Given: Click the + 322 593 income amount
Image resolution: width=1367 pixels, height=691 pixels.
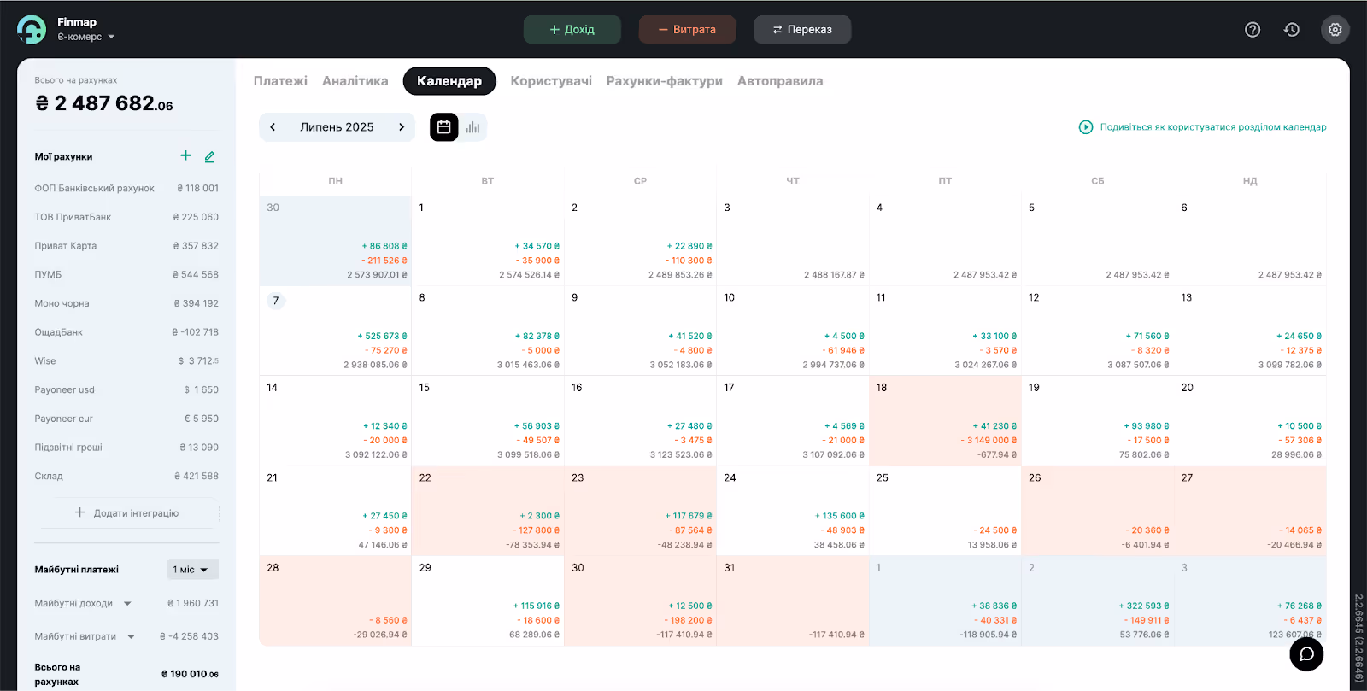Looking at the screenshot, I should click(1144, 606).
